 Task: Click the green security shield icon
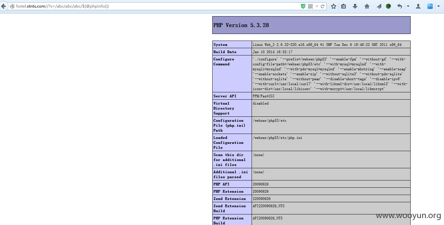point(303,6)
